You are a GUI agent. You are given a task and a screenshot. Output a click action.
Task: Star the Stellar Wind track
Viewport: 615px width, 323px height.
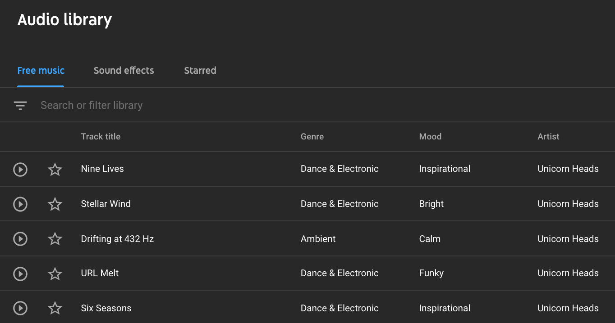(55, 204)
